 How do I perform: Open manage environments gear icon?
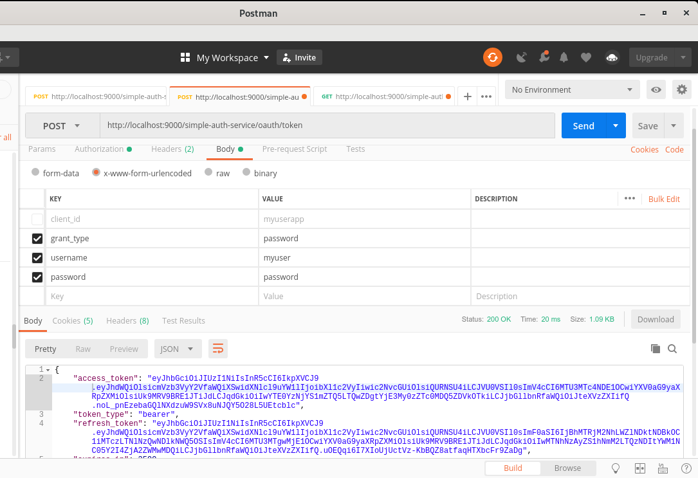[681, 90]
